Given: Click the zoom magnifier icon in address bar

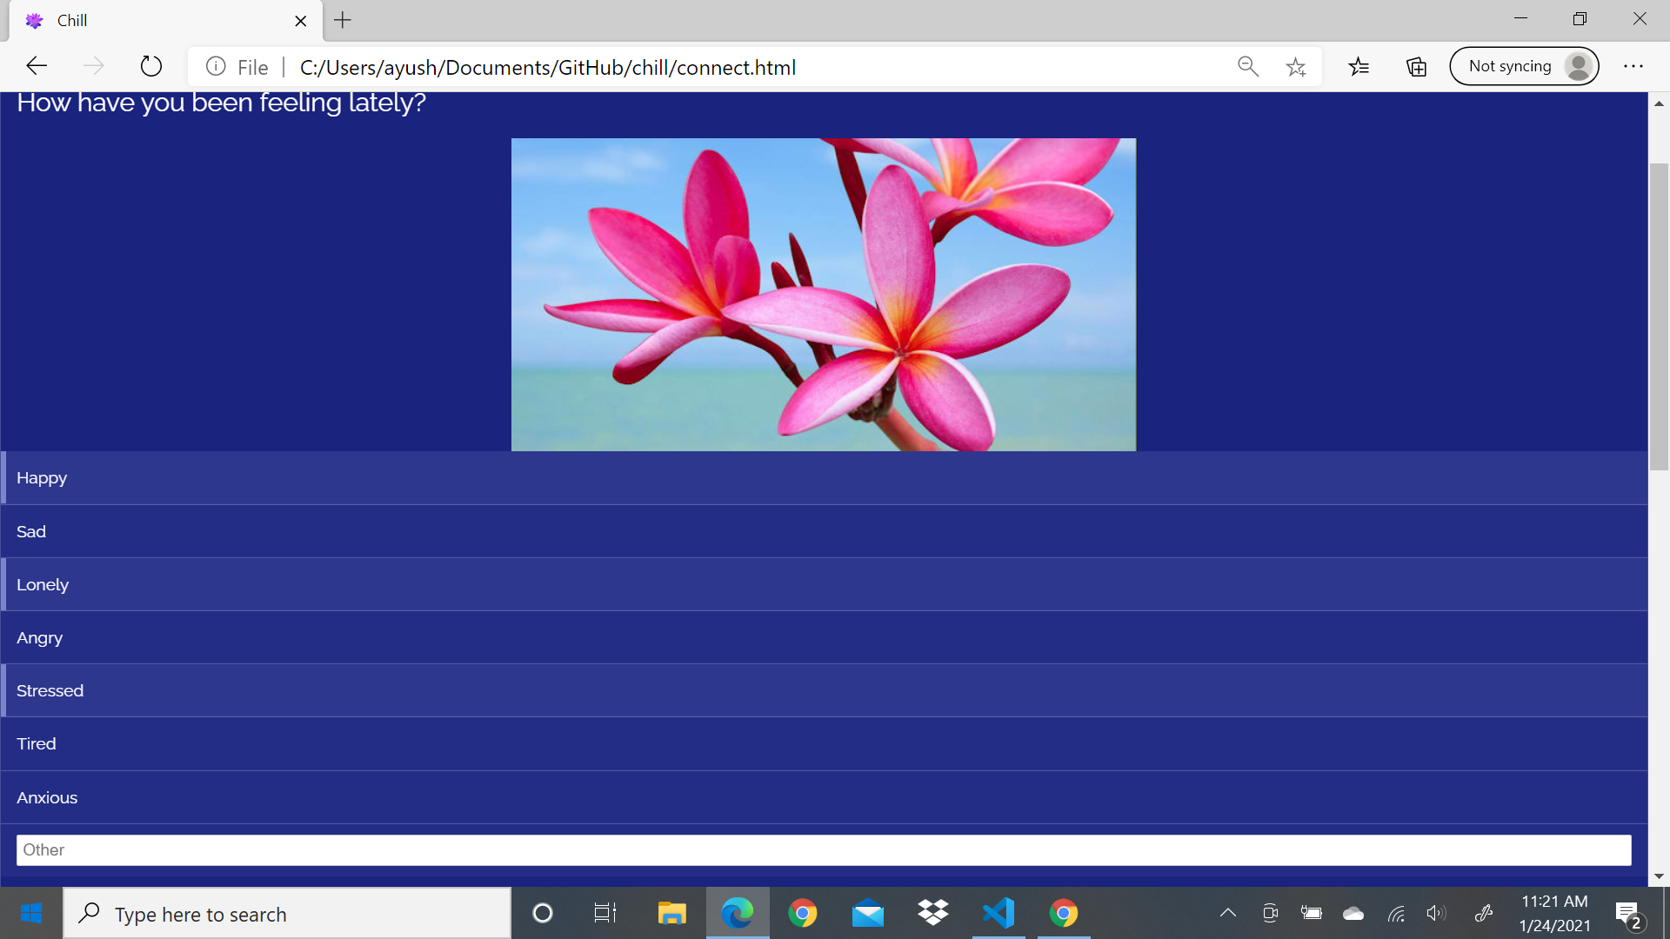Looking at the screenshot, I should click(x=1247, y=66).
